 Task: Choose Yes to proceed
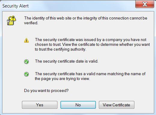click(x=40, y=105)
